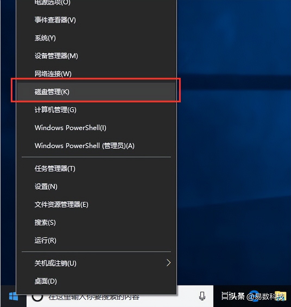
Task: Launch Windows PowerShell(I)
Action: pyautogui.click(x=70, y=128)
